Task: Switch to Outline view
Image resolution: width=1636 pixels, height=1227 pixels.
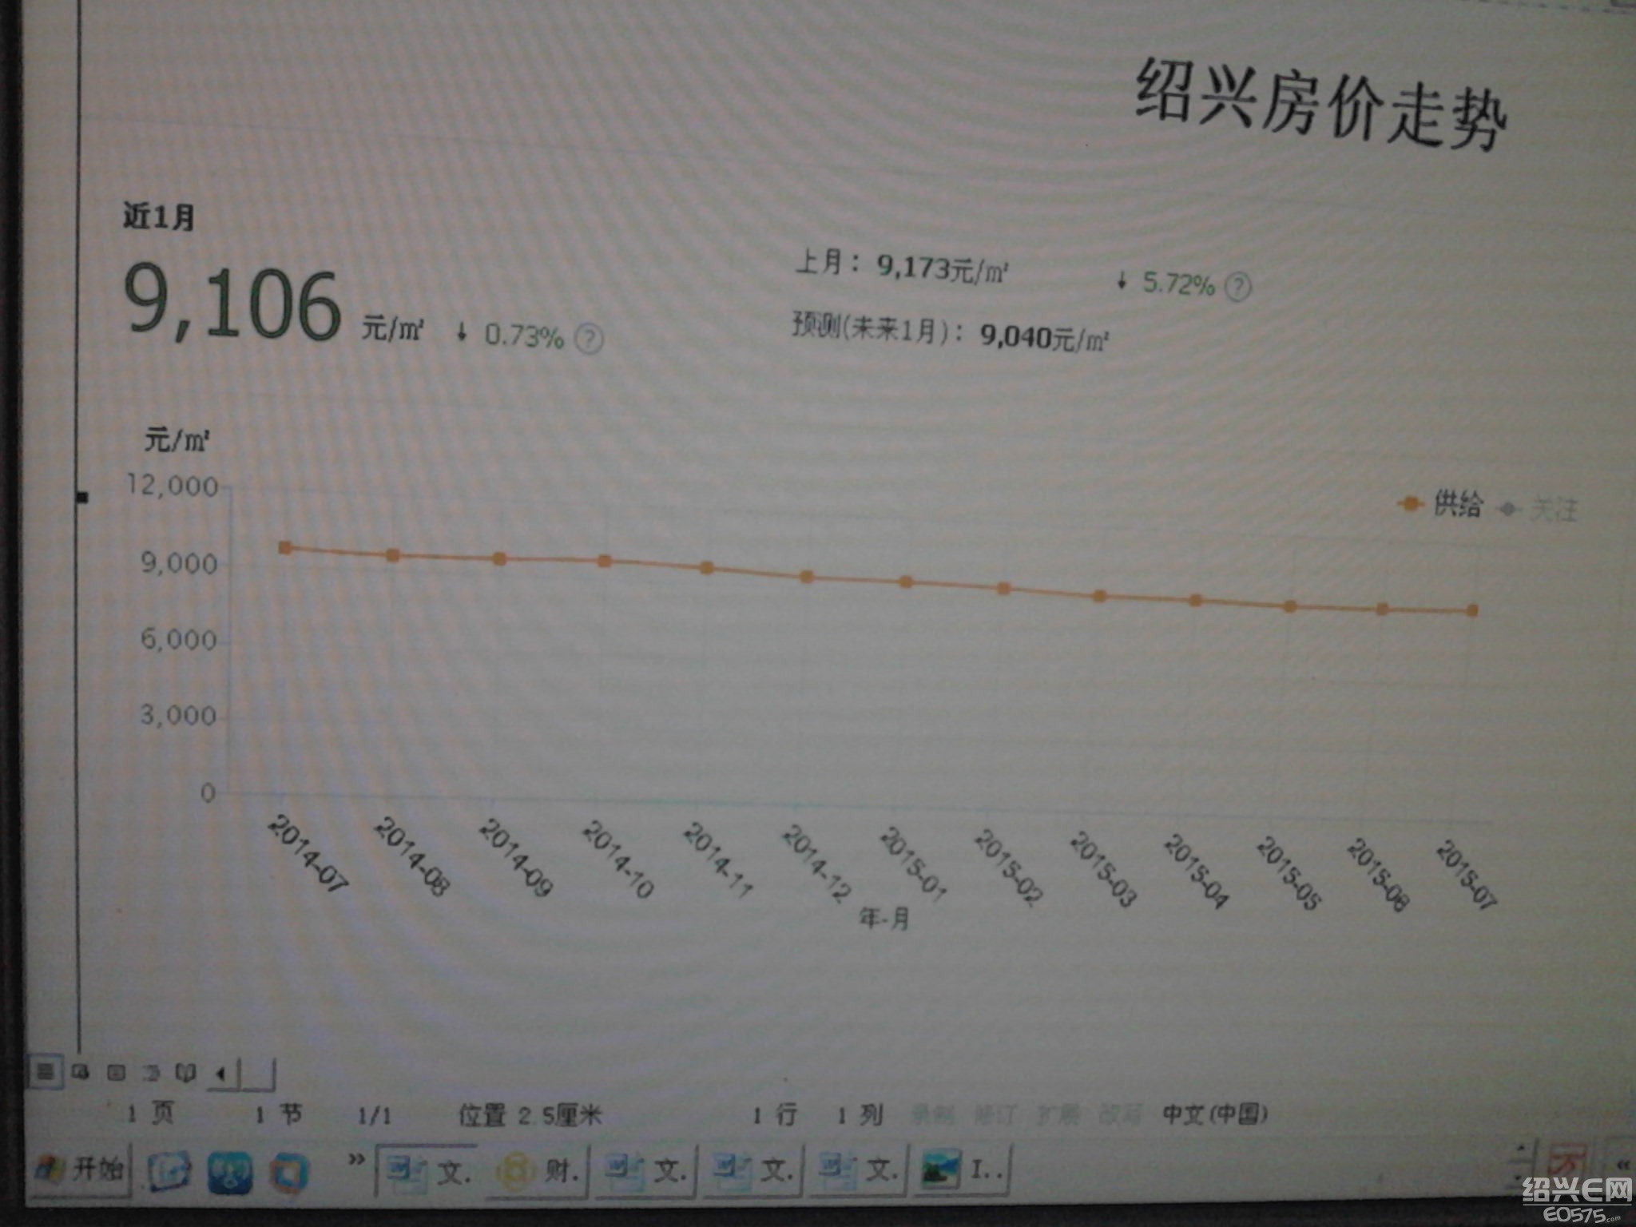Action: click(152, 1074)
